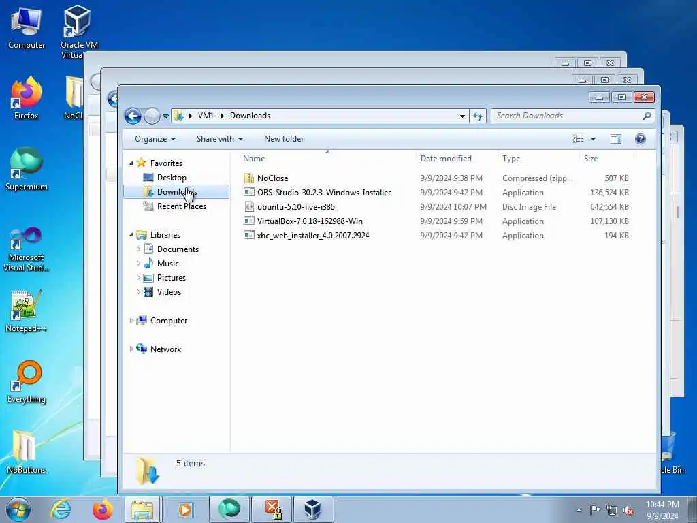Open Explorer help question mark button
The image size is (697, 523).
(x=640, y=139)
